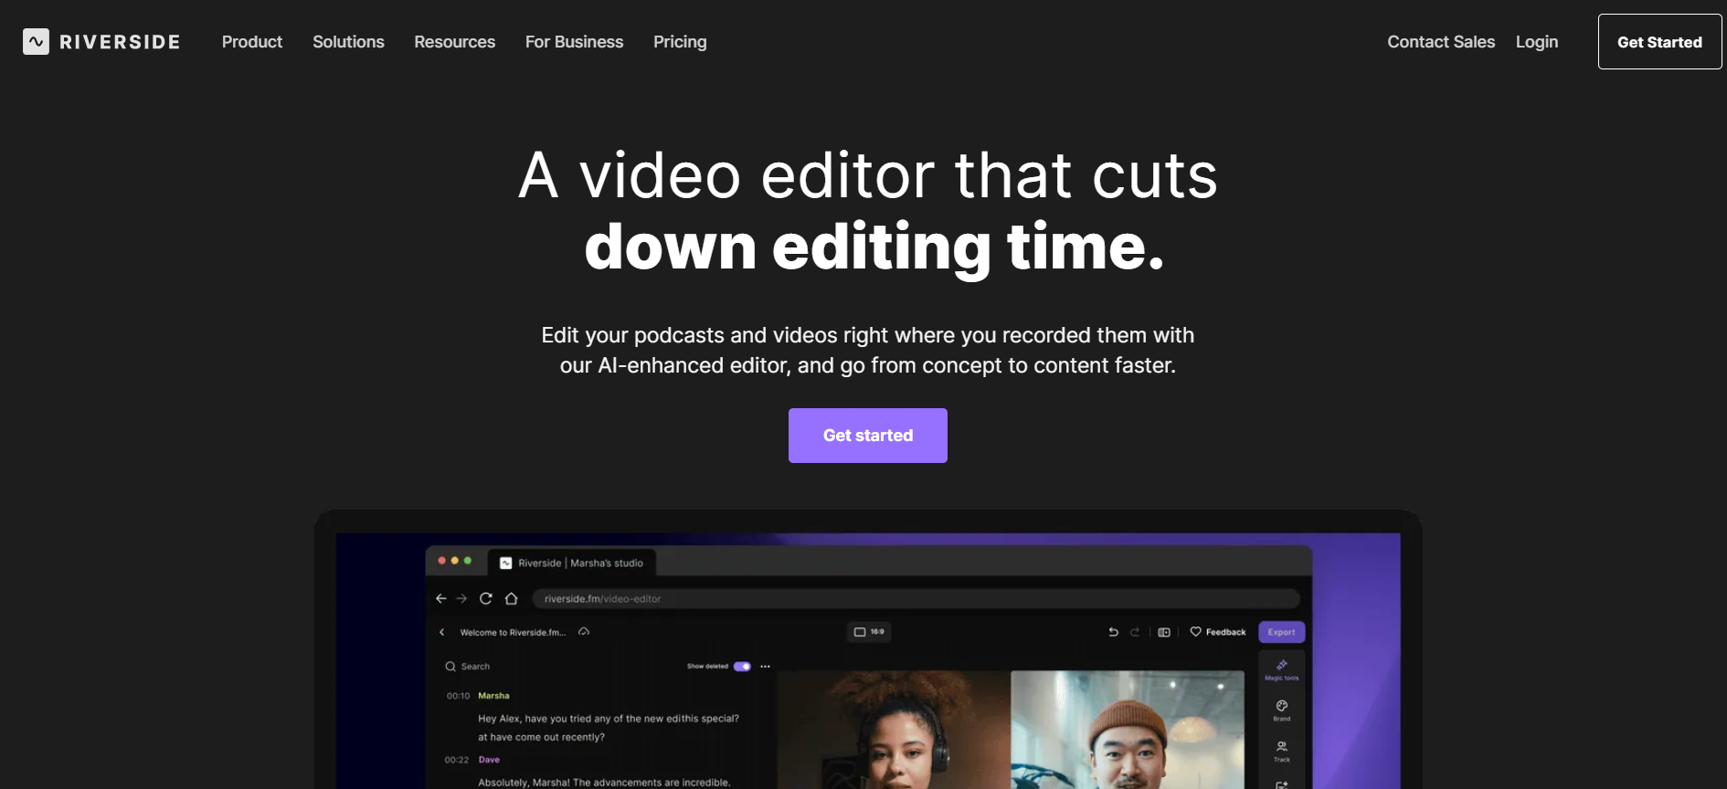Image resolution: width=1727 pixels, height=789 pixels.
Task: Click the layout icon next to Feedback
Action: click(1164, 632)
